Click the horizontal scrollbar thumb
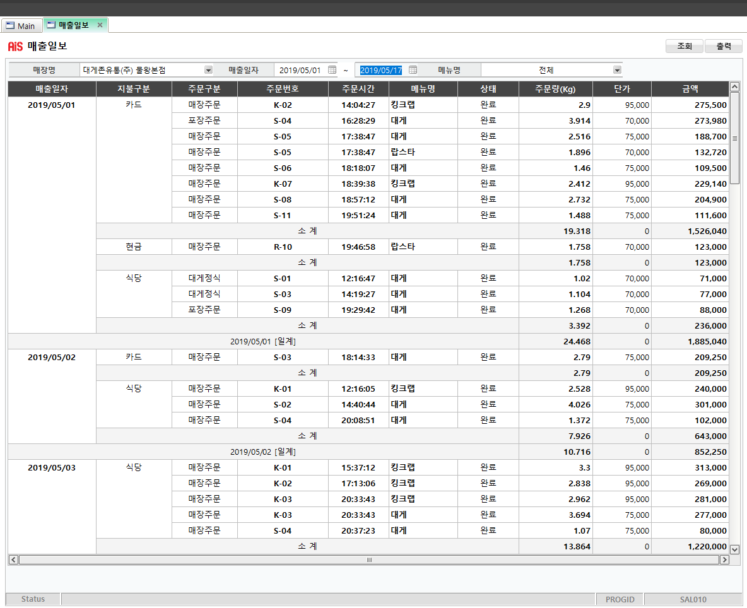Viewport: 747px width, 608px height. (x=368, y=560)
